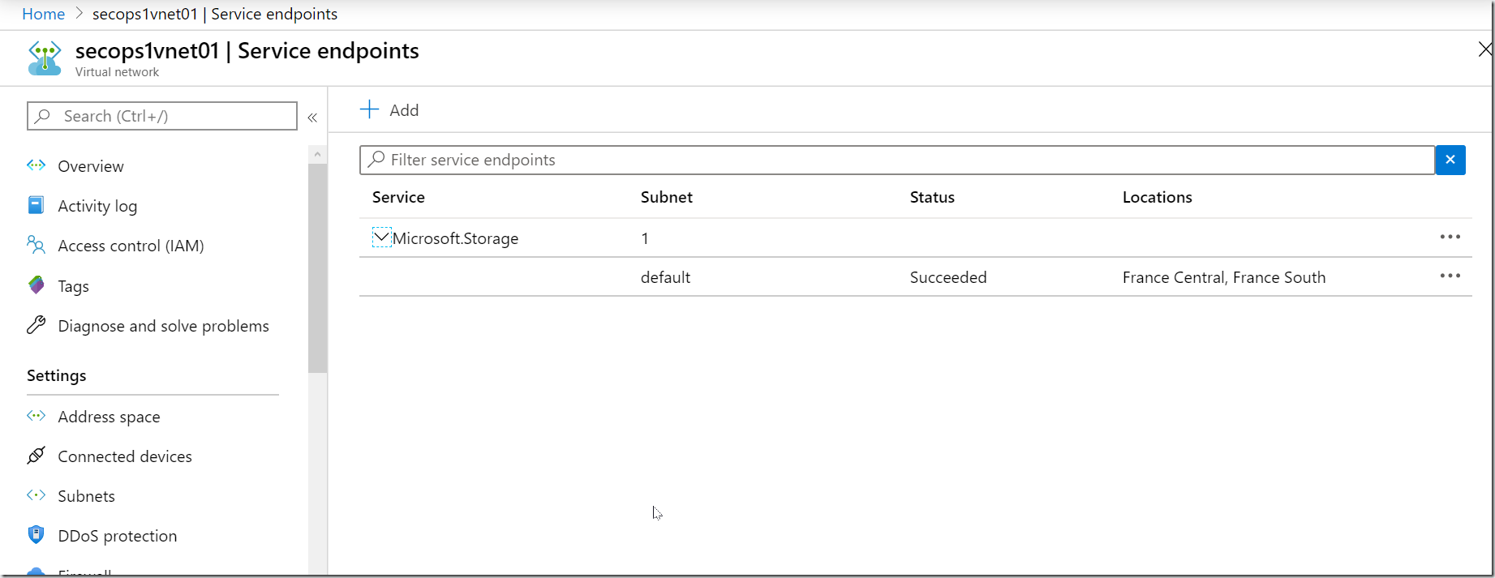Click the plus icon next to Add

[x=369, y=109]
